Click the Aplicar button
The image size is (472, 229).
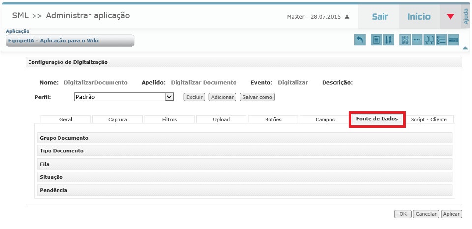pos(451,214)
